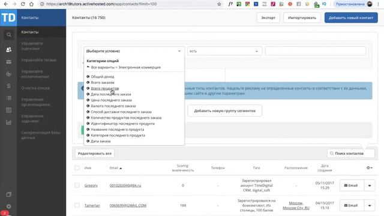Open the 'есть' operator dropdown
Screen dimensions: 384x216
(224, 51)
